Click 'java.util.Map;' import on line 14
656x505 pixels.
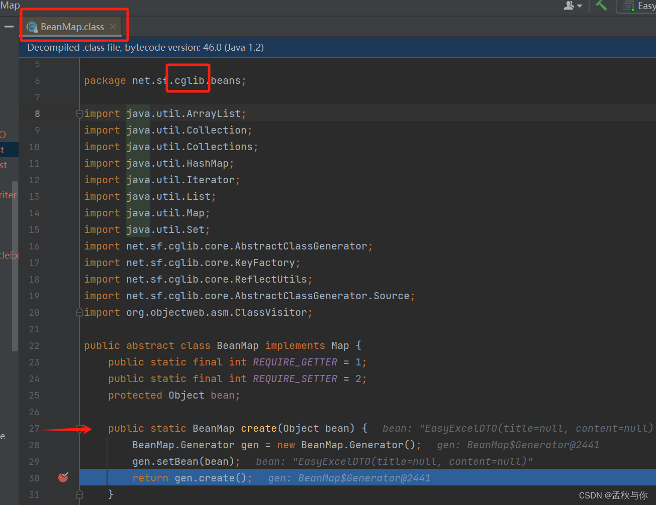(168, 213)
